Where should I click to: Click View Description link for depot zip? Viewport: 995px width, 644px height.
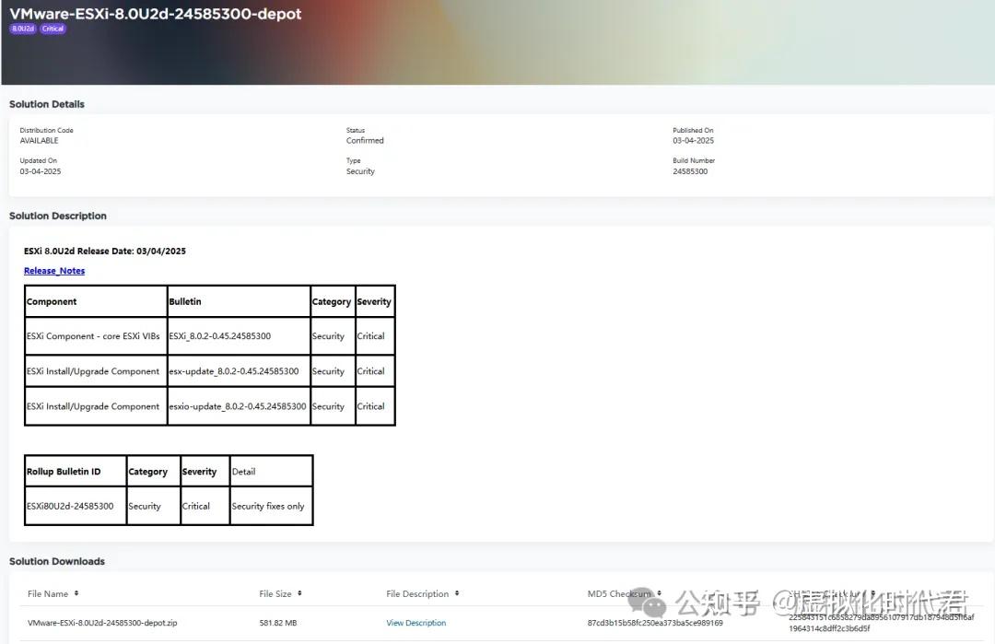[x=416, y=623]
